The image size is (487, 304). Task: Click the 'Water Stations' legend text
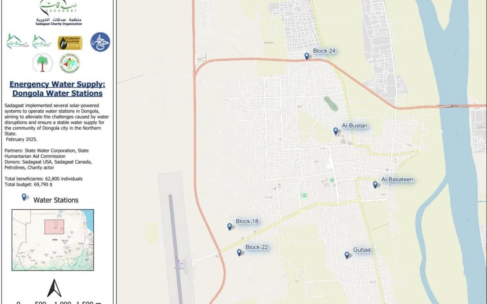pyautogui.click(x=56, y=200)
